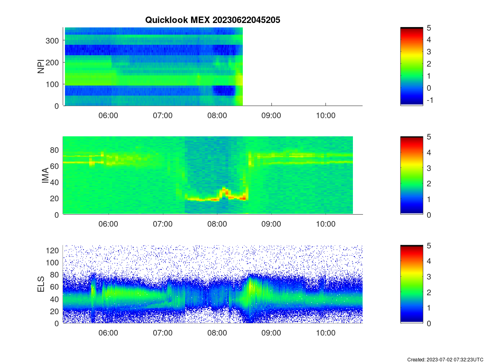484x363 pixels.
Task: Click the 09:00 tick under NPI panel
Action: click(271, 115)
